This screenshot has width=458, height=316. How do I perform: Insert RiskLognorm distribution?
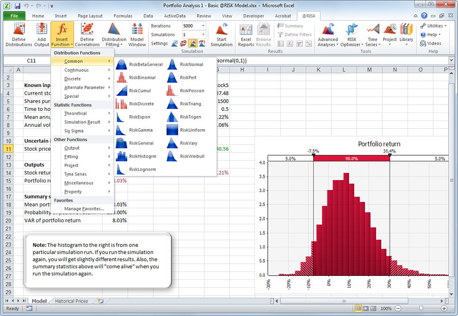136,169
